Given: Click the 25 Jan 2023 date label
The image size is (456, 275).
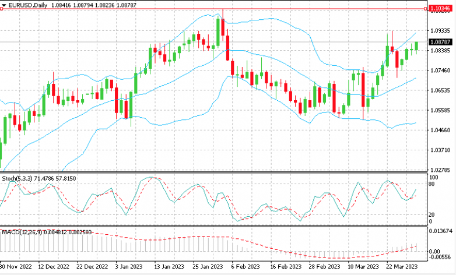Looking at the screenshot, I should [x=208, y=267].
